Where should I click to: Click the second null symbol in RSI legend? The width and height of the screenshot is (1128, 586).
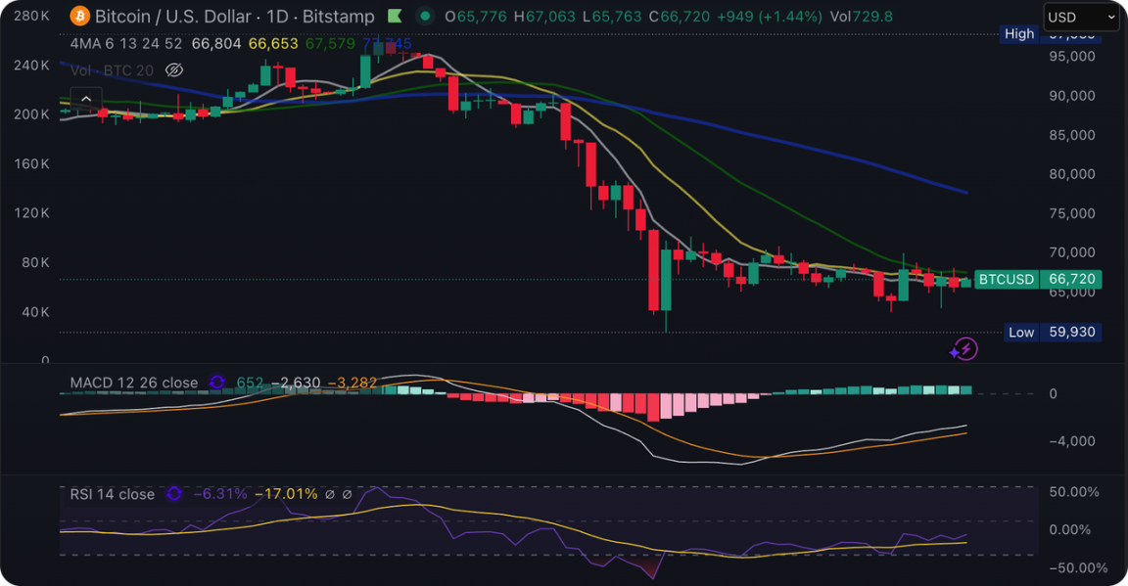(348, 494)
